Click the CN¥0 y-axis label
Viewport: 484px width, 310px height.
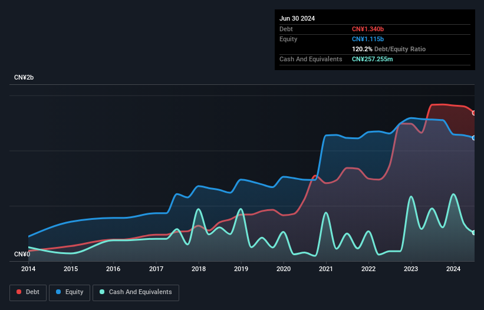(x=22, y=255)
